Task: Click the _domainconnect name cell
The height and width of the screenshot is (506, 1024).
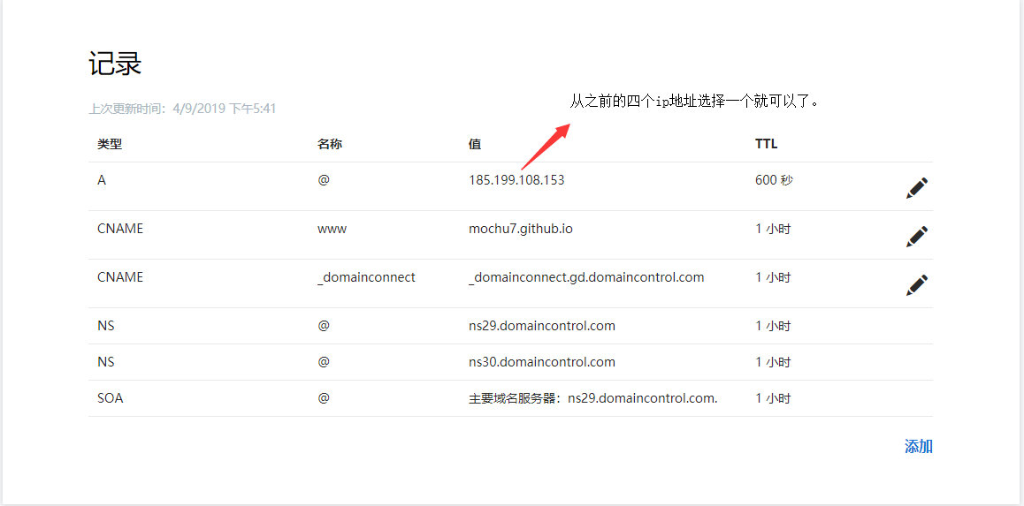Action: click(x=366, y=278)
